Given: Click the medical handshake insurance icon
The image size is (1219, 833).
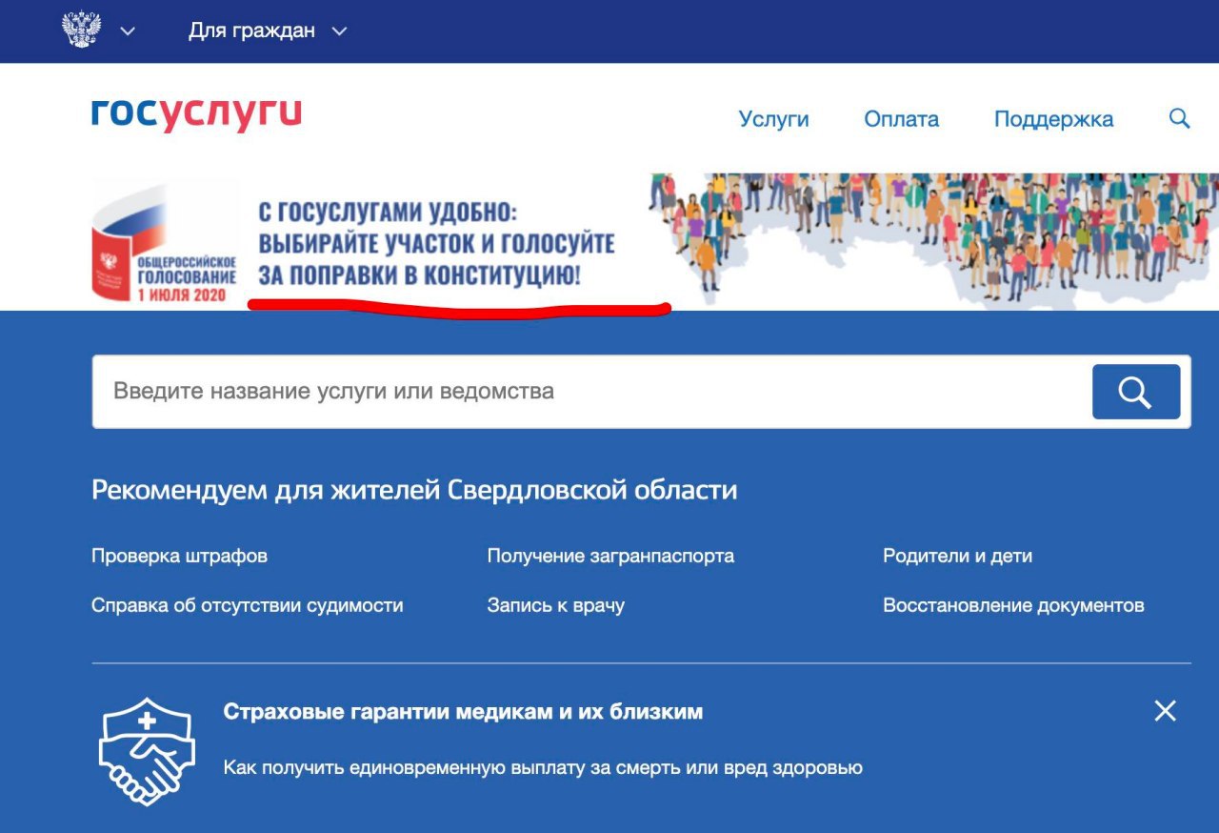Looking at the screenshot, I should [147, 751].
